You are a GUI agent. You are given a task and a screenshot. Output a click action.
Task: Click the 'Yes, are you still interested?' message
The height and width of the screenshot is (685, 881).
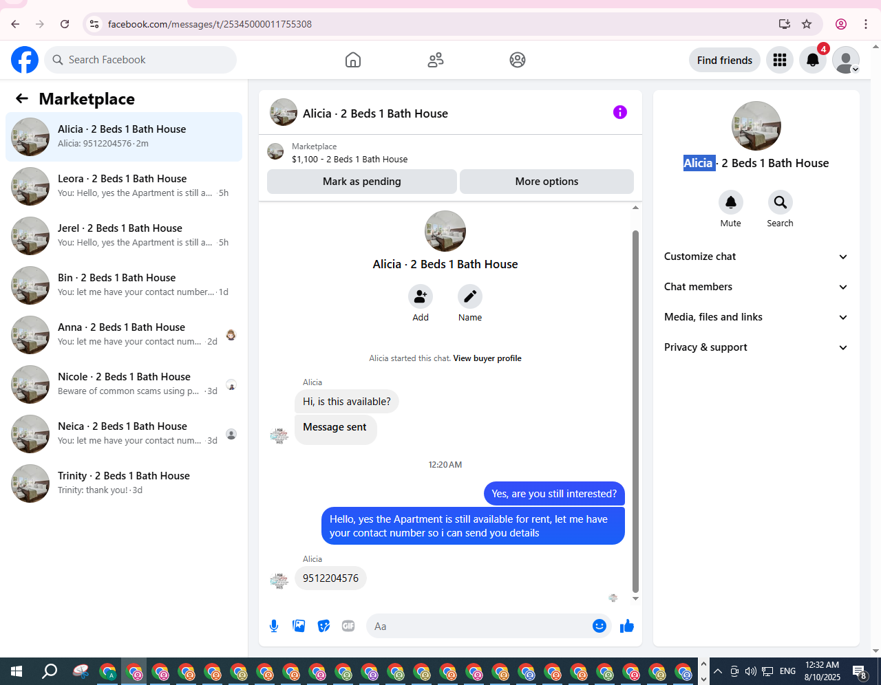coord(554,494)
